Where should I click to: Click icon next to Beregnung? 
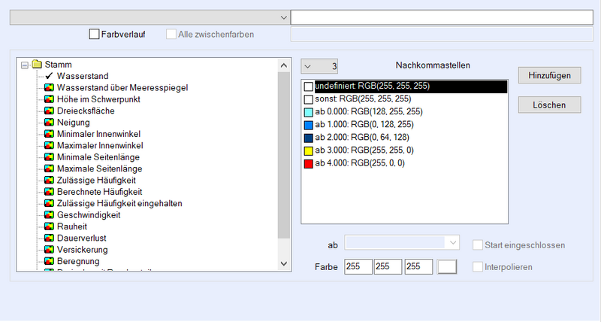pos(49,261)
